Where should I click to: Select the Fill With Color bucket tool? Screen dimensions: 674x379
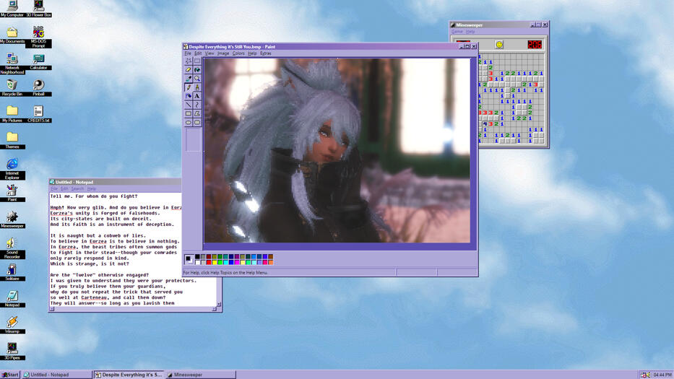[197, 70]
